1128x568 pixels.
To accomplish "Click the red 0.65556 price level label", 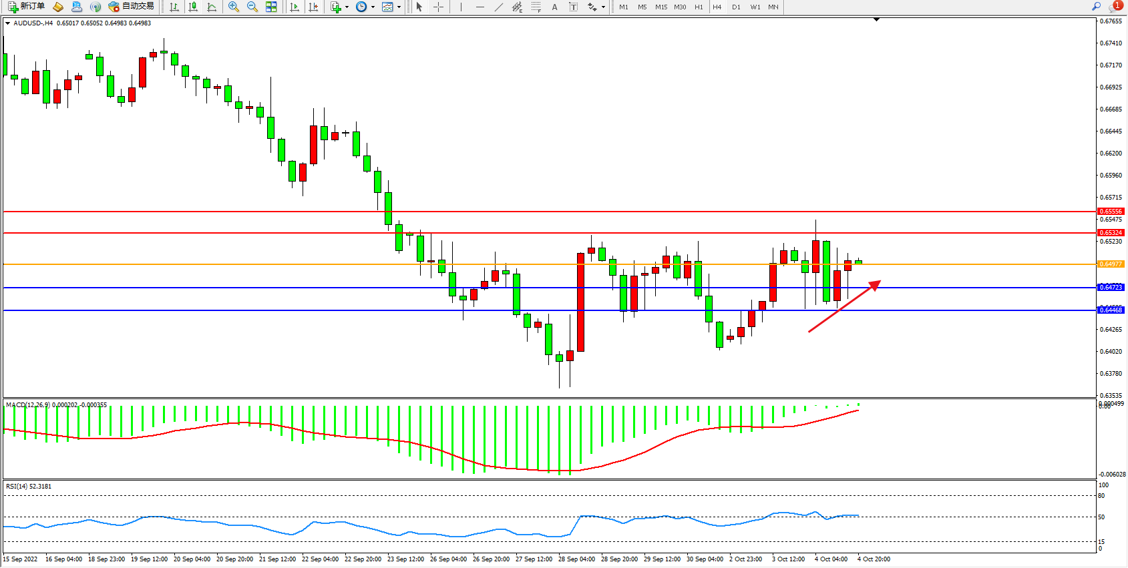I will click(x=1111, y=212).
